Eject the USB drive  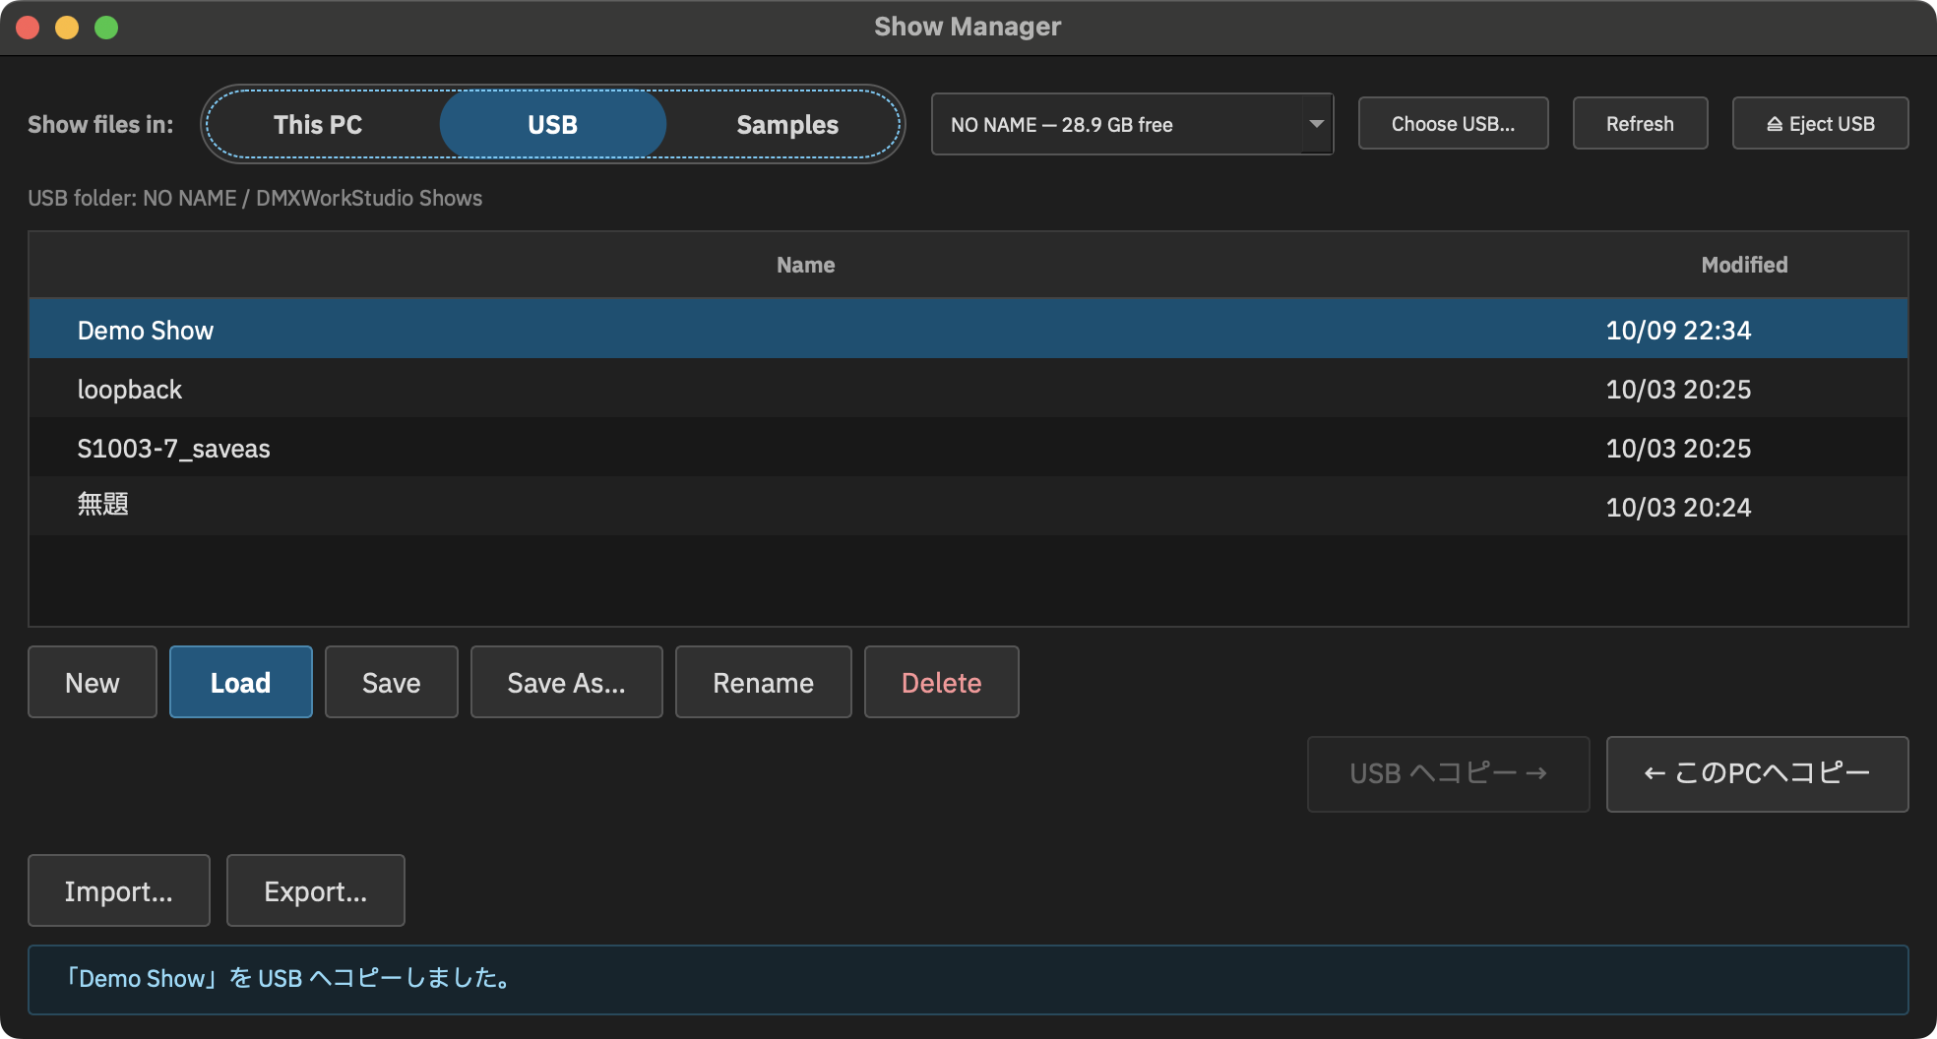point(1820,124)
